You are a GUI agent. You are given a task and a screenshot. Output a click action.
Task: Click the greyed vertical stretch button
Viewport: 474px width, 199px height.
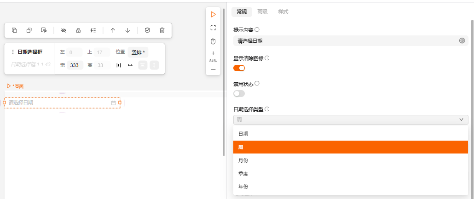[x=154, y=65]
